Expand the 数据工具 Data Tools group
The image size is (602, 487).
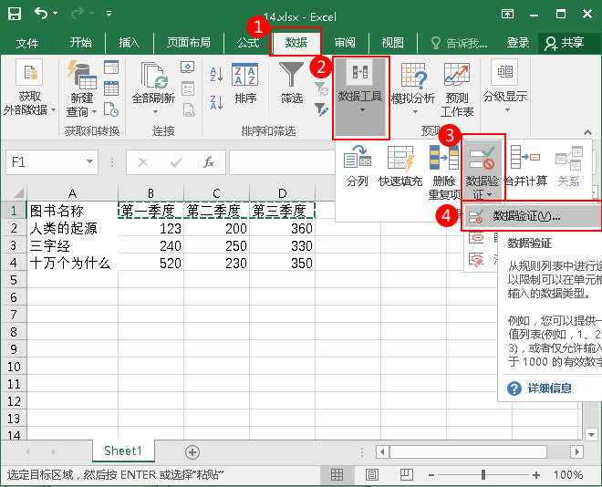[x=360, y=96]
